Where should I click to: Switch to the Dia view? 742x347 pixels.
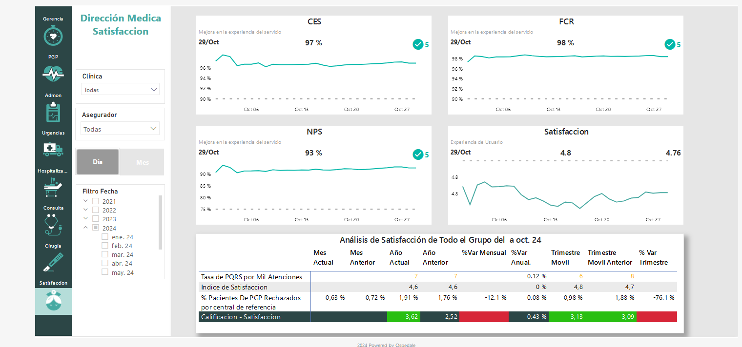98,162
